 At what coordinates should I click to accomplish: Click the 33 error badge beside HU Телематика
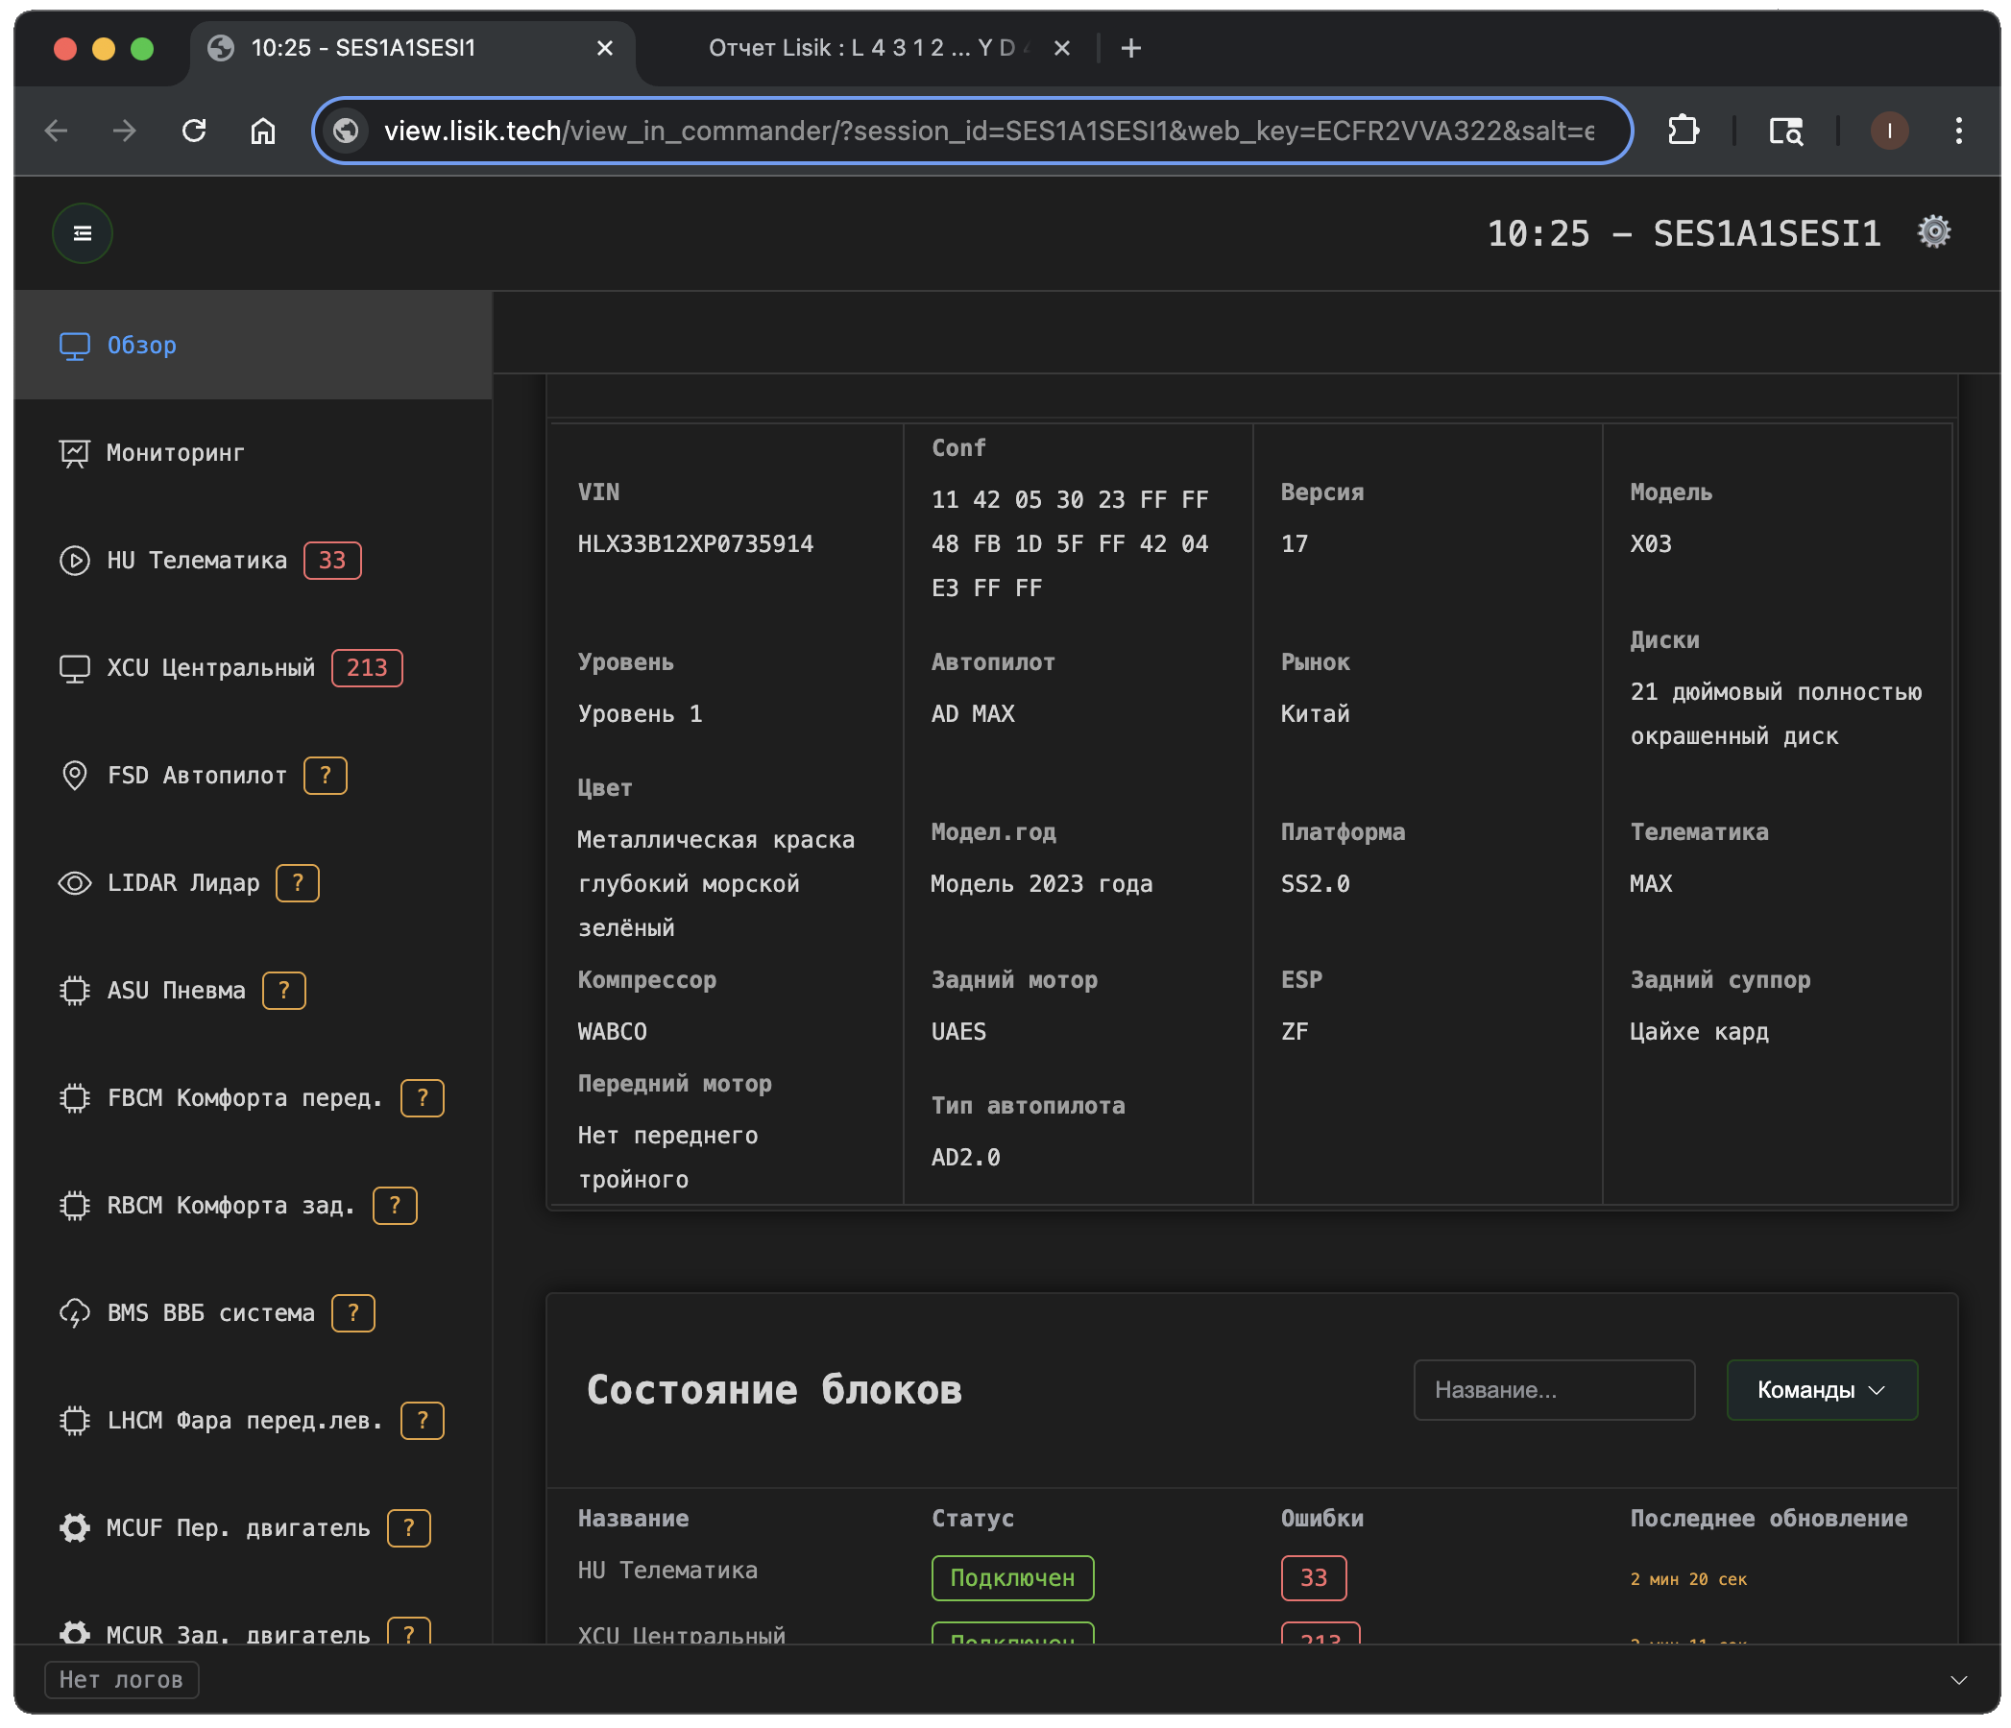coord(332,561)
